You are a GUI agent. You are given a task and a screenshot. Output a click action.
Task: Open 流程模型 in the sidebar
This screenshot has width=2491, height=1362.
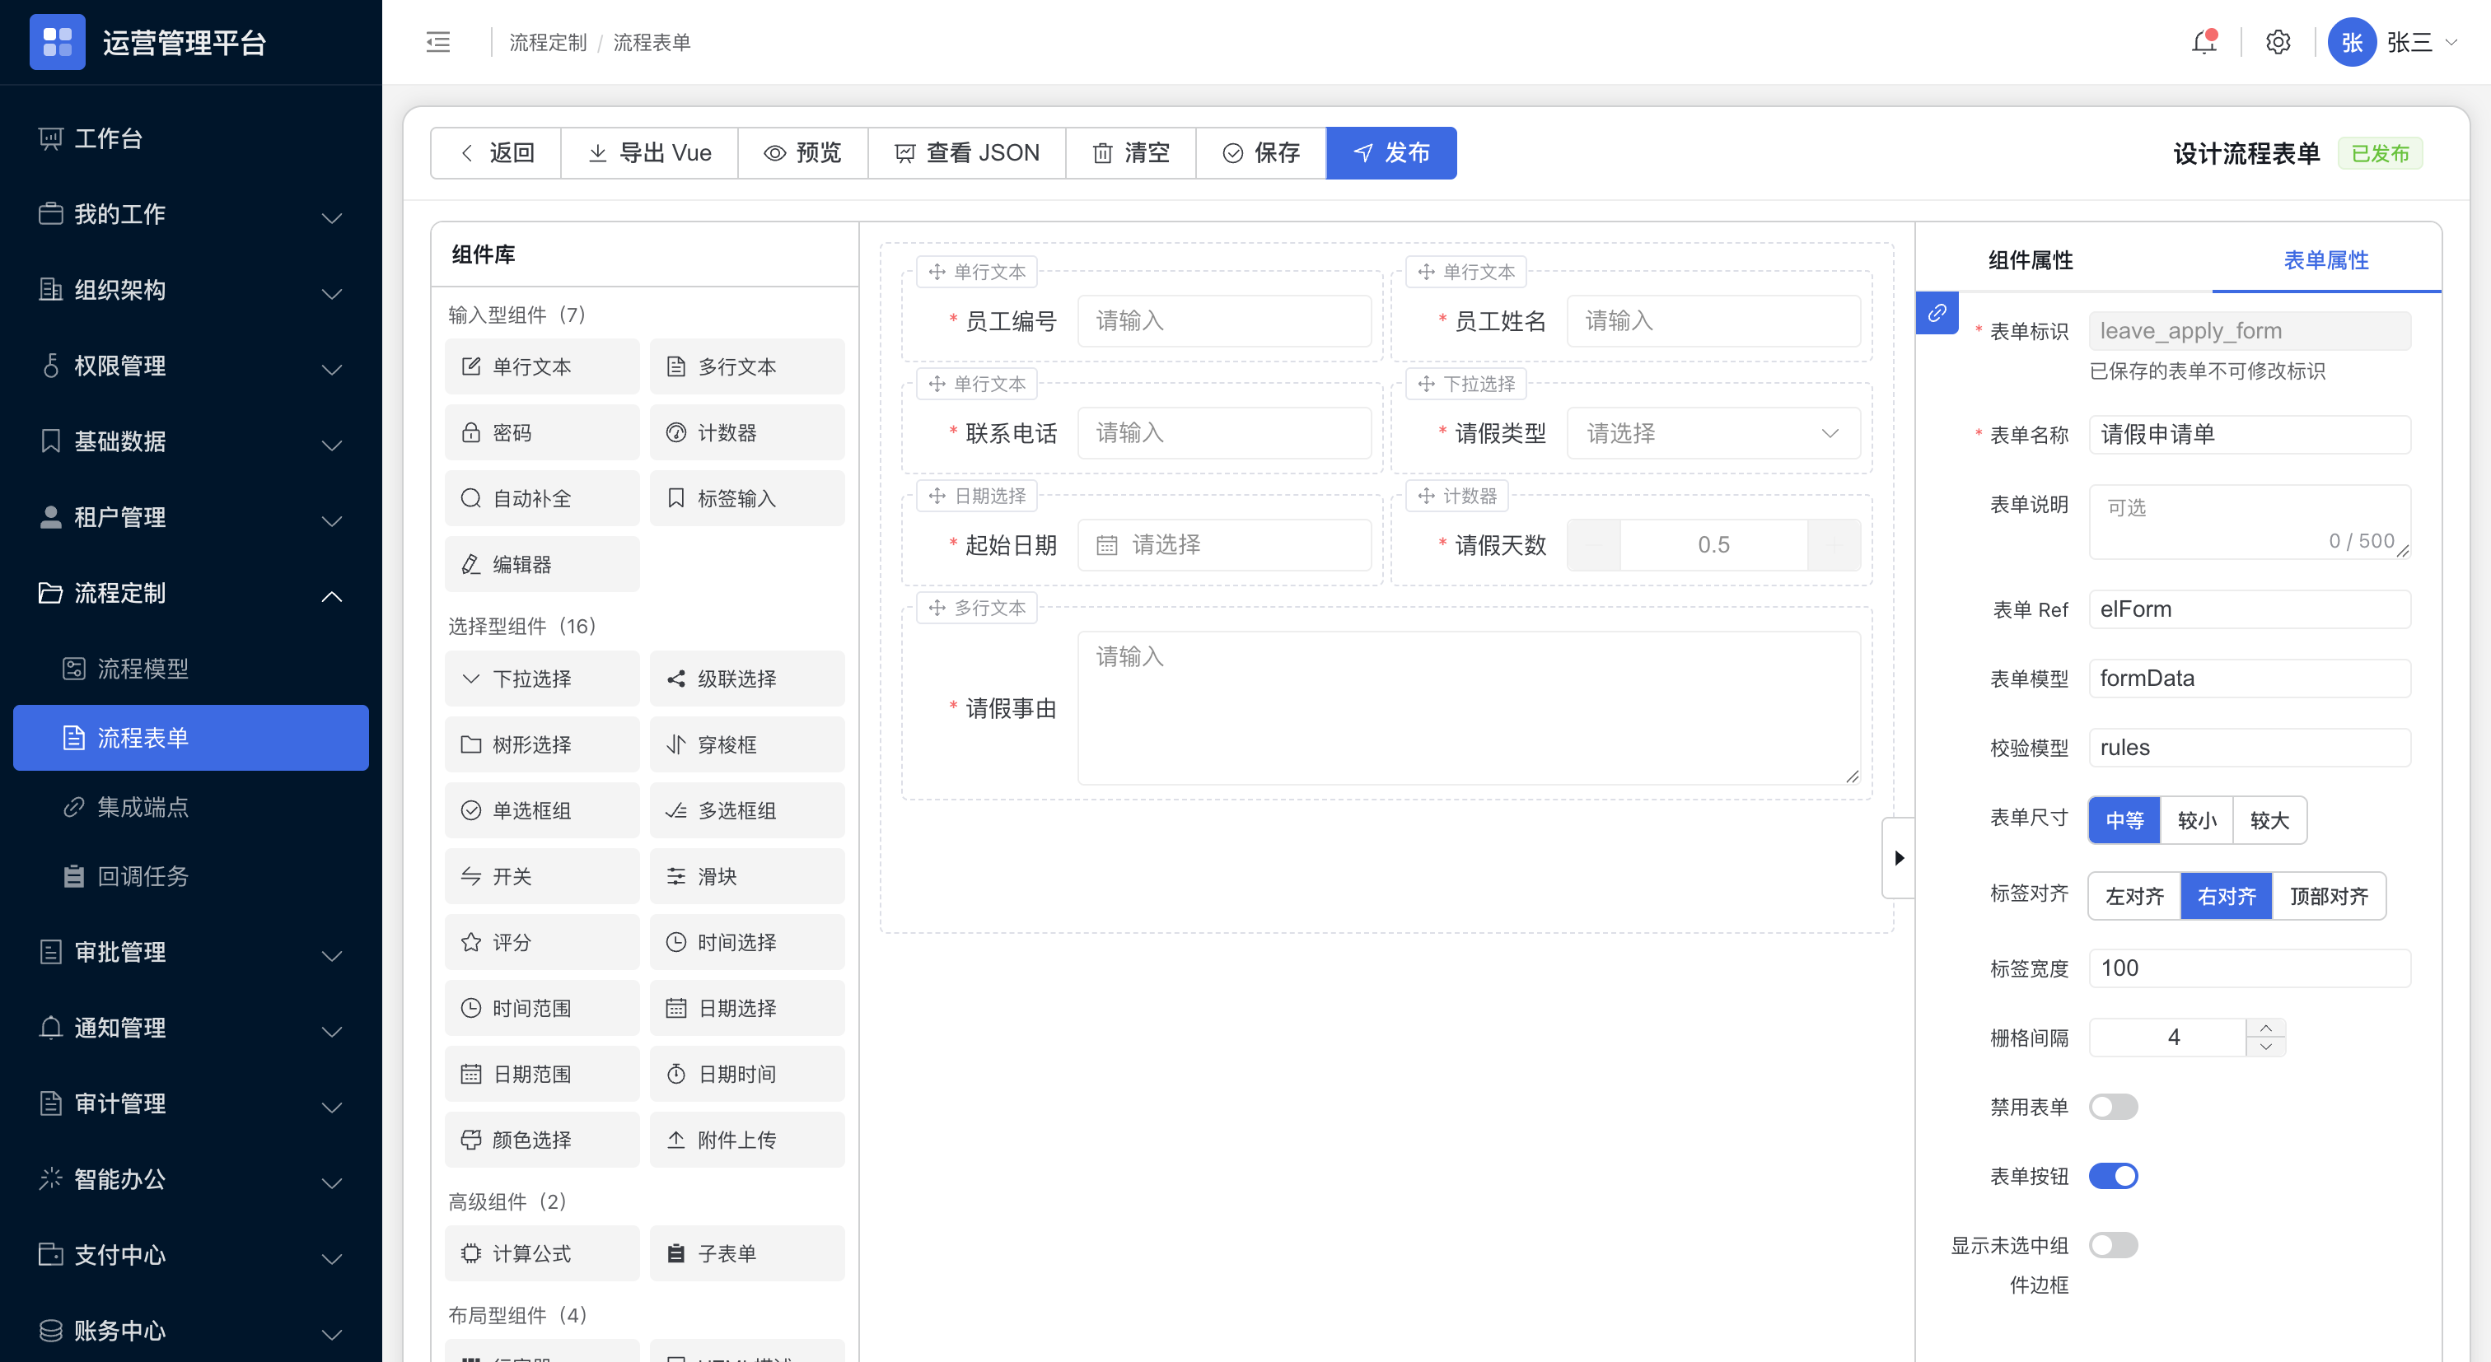tap(191, 669)
